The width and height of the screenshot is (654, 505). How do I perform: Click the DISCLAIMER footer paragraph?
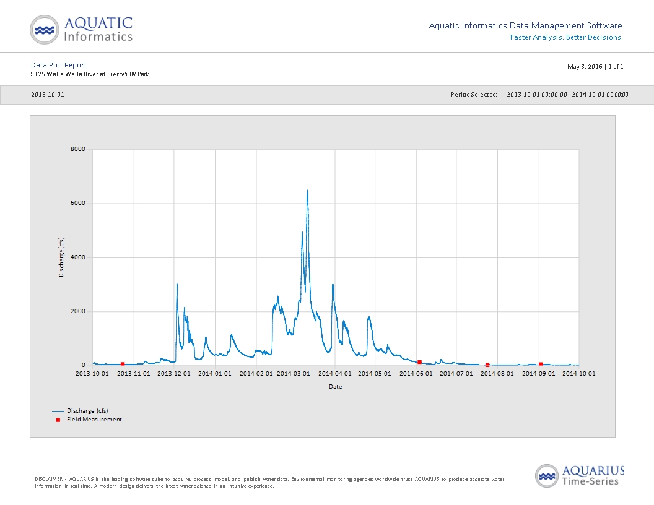click(269, 483)
